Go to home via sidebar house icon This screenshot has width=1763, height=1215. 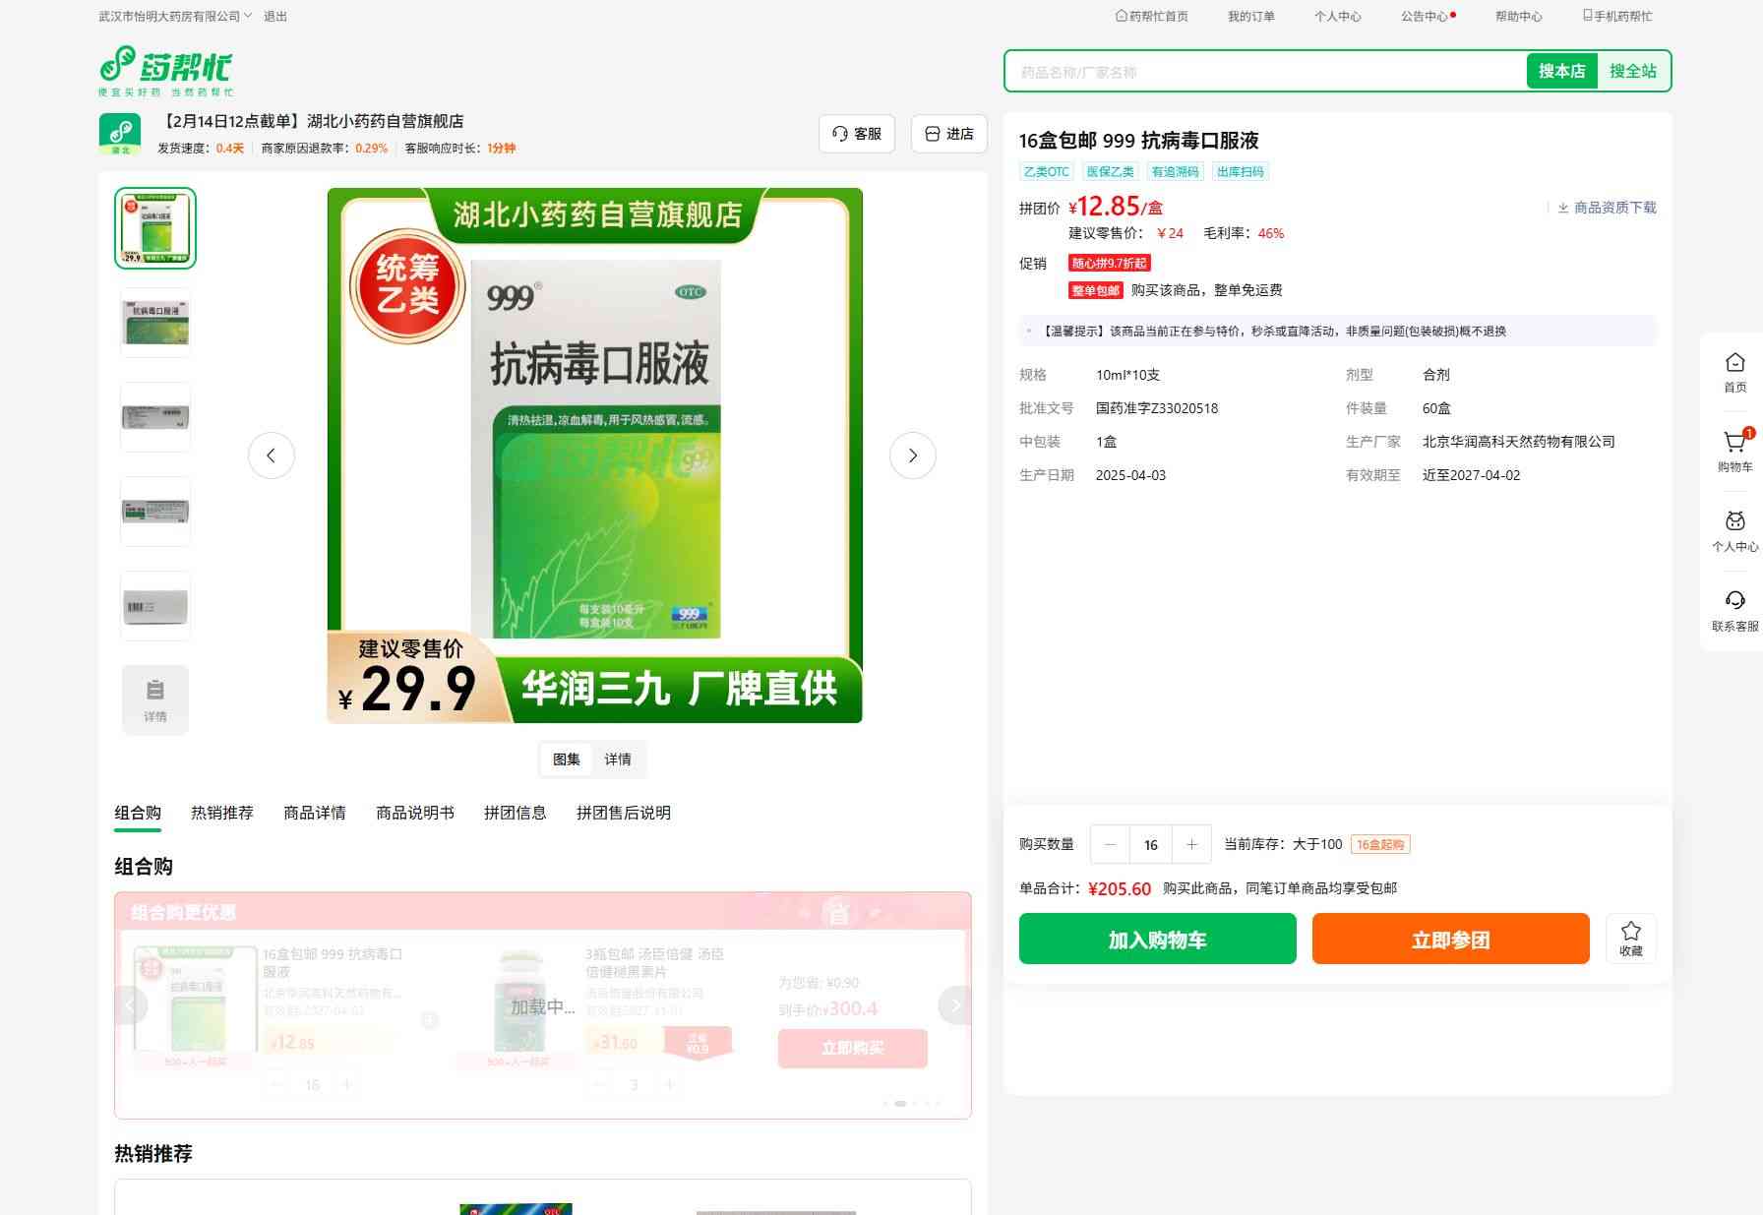tap(1734, 364)
